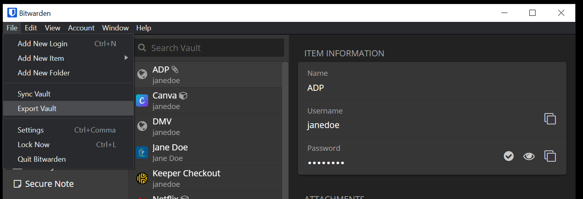
Task: Click the globe icon beside DMV
Action: pos(142,126)
